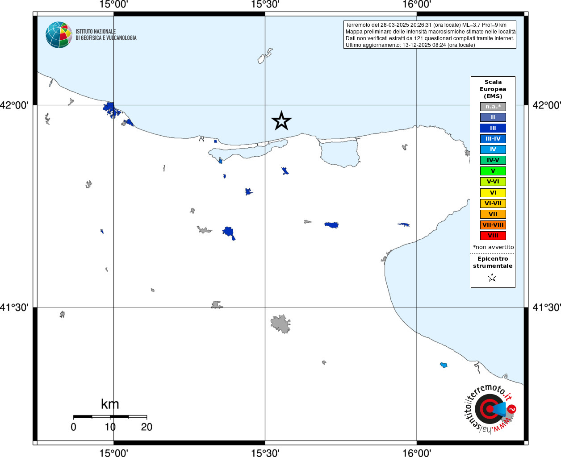The height and width of the screenshot is (457, 561).
Task: Select the orange intensity VII legend swatch
Action: [x=493, y=214]
